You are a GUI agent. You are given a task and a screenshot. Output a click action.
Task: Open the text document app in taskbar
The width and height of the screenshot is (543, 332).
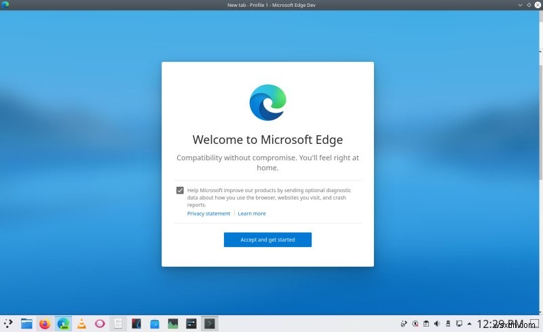118,324
